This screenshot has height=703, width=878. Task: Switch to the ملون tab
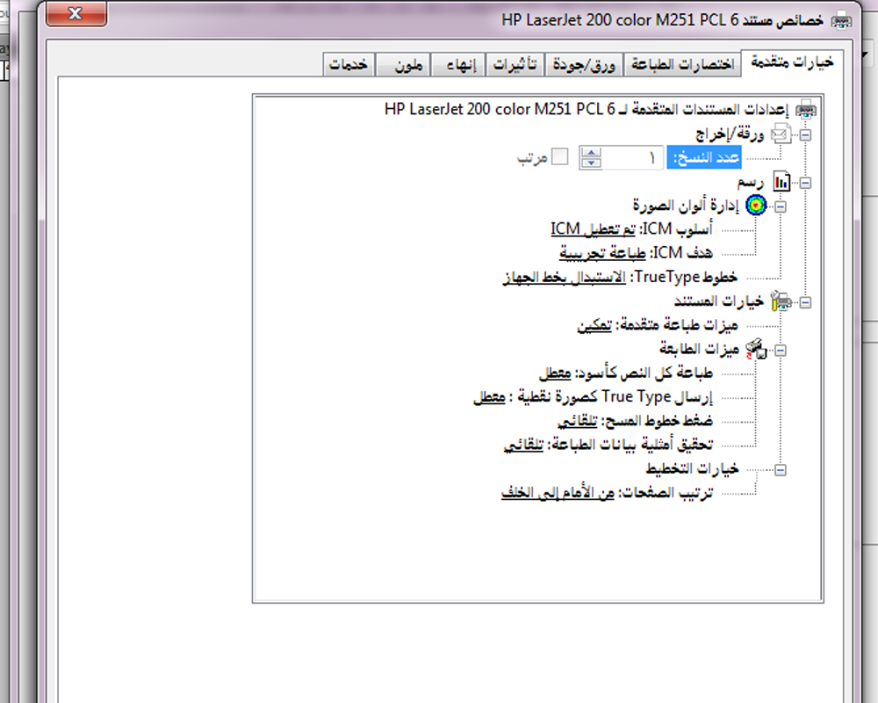click(404, 65)
